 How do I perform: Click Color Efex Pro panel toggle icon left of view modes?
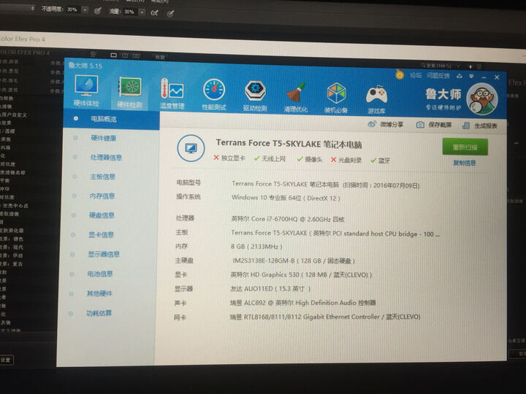pos(94,54)
